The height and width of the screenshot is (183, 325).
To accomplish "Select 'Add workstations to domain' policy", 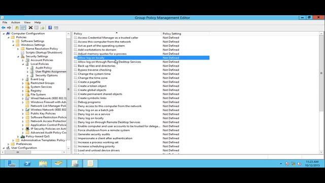I will (97, 50).
